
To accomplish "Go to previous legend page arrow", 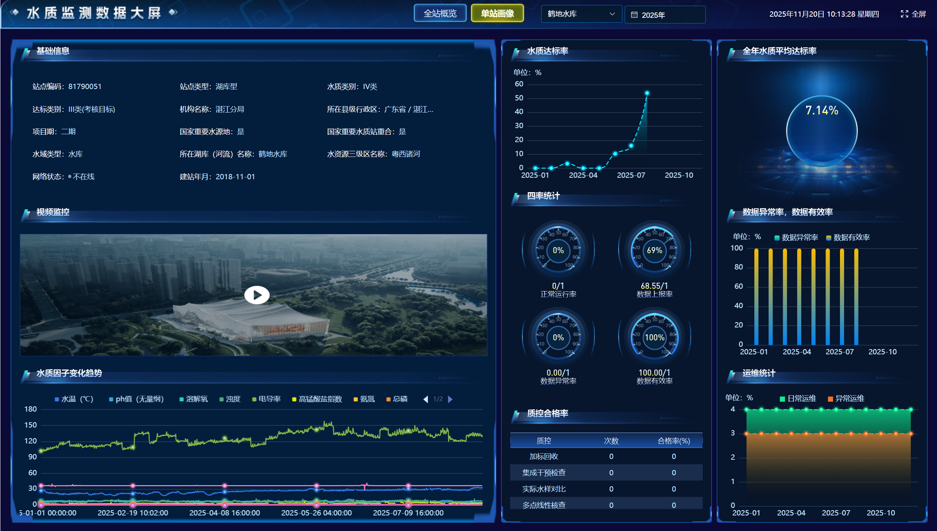I will point(426,399).
